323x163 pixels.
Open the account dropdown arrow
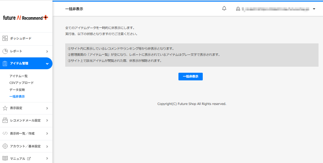(x=314, y=9)
